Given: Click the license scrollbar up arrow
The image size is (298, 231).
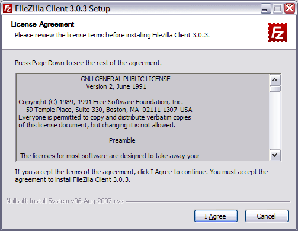Looking at the screenshot, I should [275, 80].
